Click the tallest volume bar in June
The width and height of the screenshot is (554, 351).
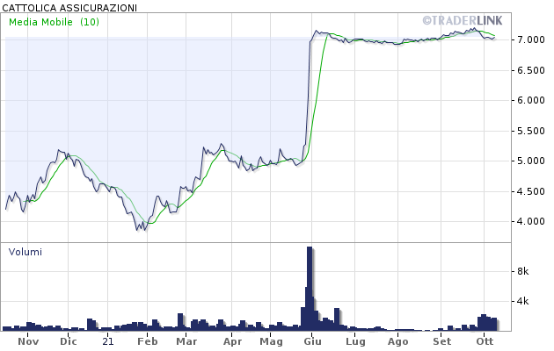310,289
